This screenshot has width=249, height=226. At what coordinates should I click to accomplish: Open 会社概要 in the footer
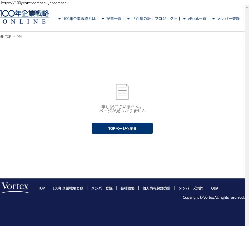point(127,188)
